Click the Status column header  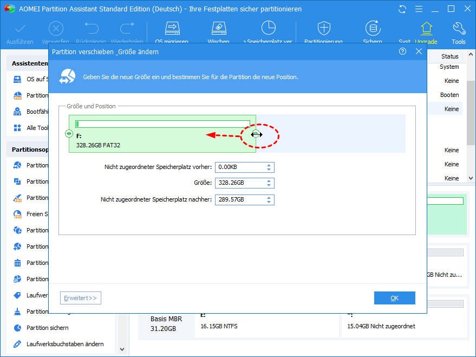[x=449, y=56]
